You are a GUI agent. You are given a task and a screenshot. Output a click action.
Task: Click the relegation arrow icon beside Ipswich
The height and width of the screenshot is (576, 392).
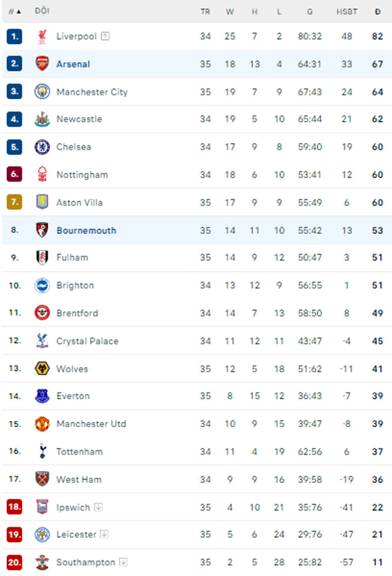[99, 507]
